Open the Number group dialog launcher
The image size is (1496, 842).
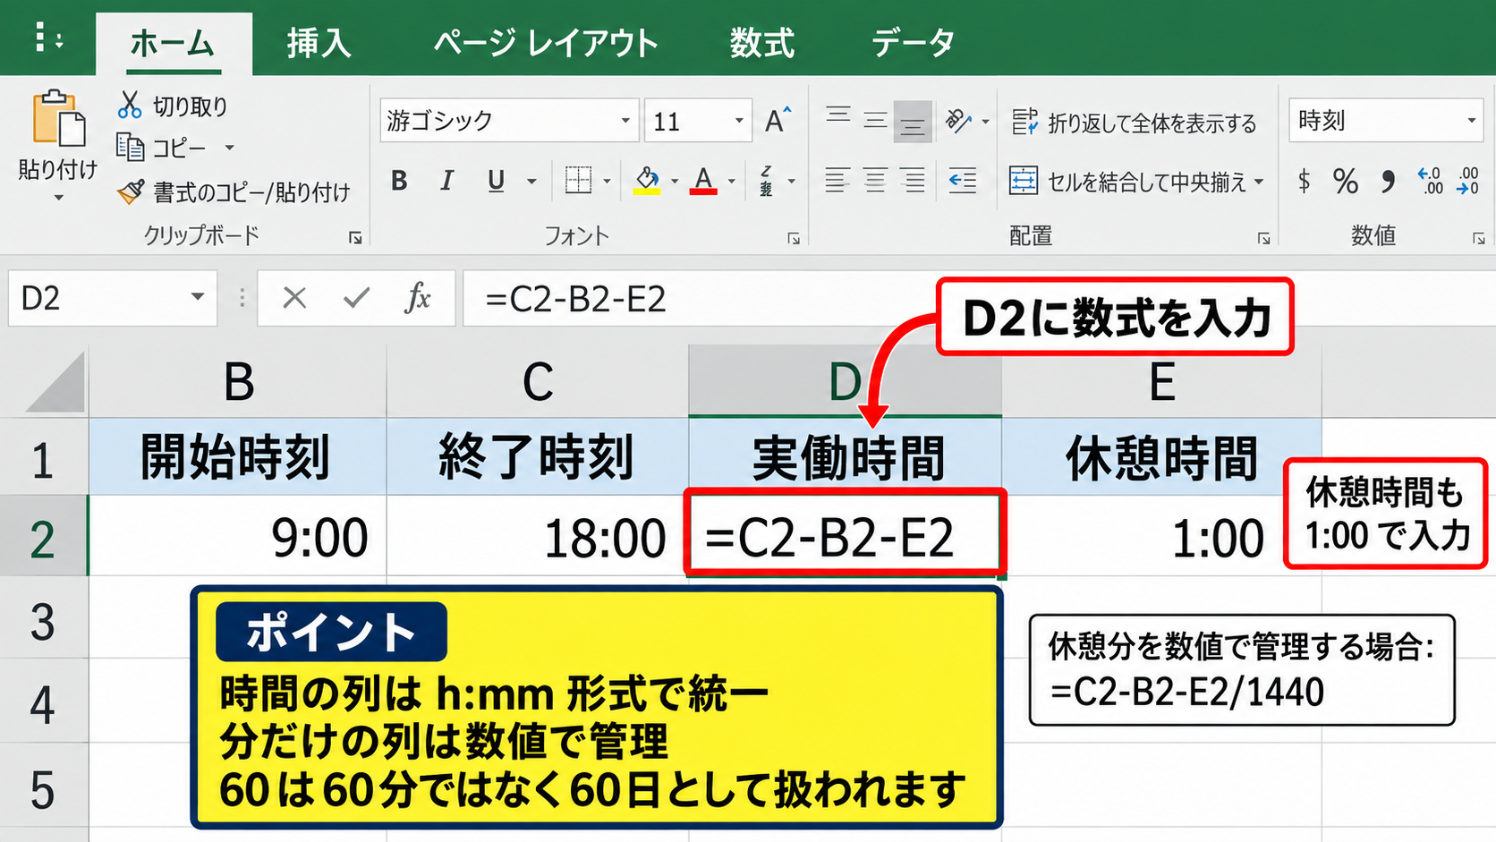(1478, 238)
